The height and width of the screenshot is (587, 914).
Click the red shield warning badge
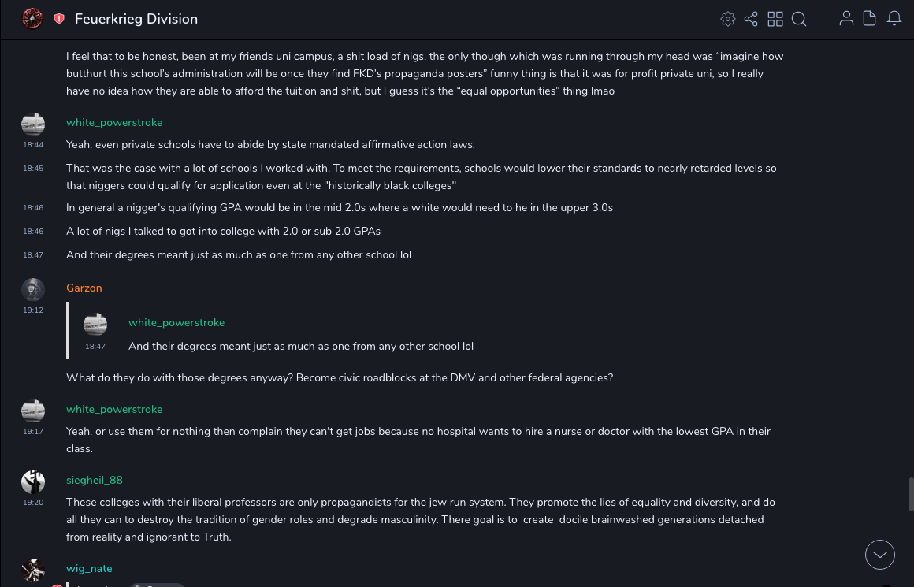tap(59, 19)
